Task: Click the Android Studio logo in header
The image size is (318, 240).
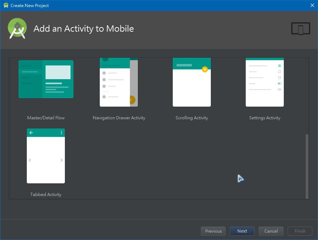Action: click(17, 29)
